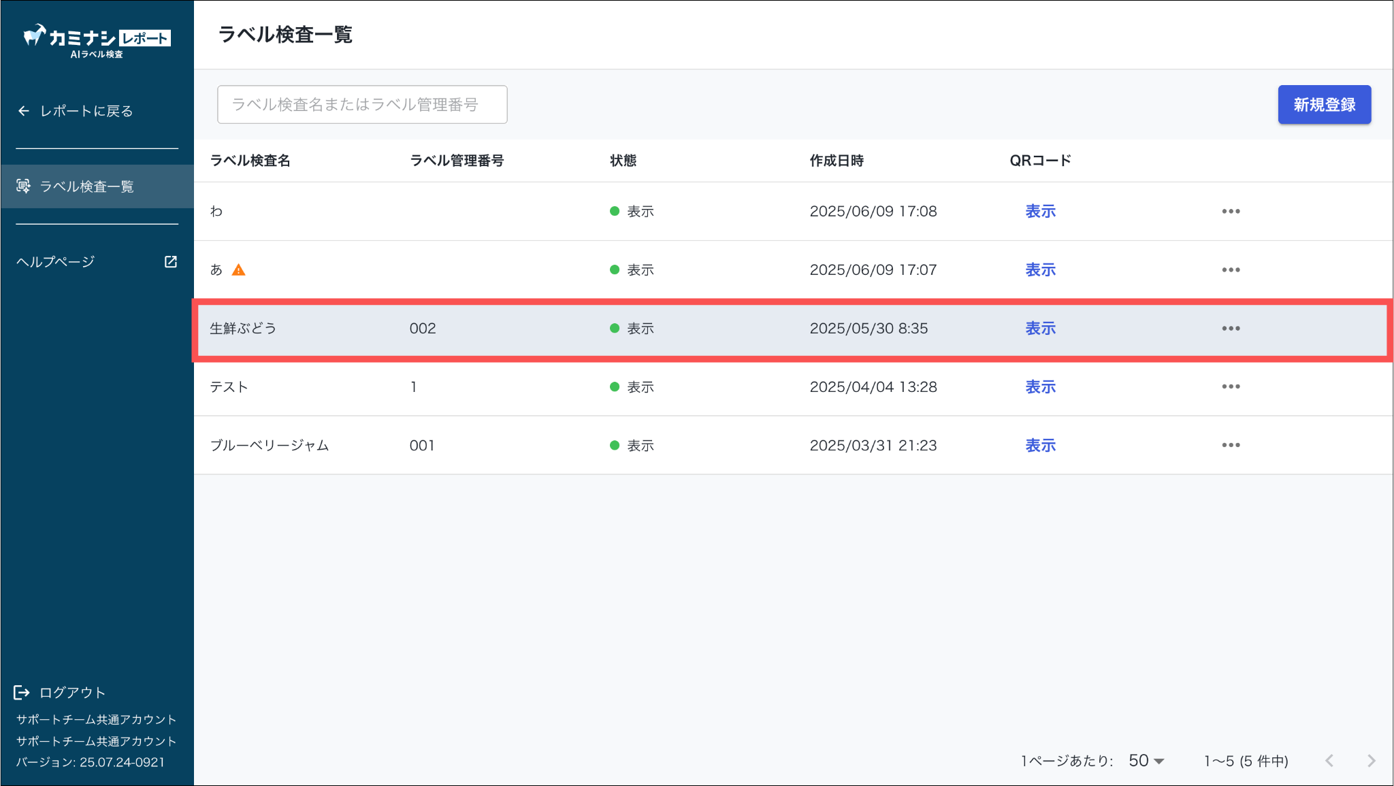Click warning triangle icon next to あ
Viewport: 1394px width, 786px height.
point(238,270)
